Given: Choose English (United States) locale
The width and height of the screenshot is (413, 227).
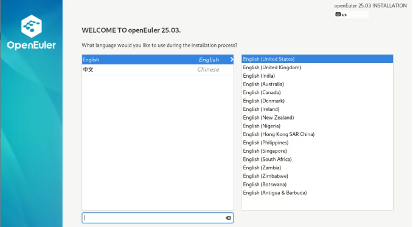Looking at the screenshot, I should pyautogui.click(x=317, y=59).
